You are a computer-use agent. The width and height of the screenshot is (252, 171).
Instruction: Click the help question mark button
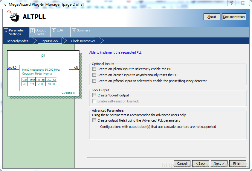pyautogui.click(x=232, y=3)
